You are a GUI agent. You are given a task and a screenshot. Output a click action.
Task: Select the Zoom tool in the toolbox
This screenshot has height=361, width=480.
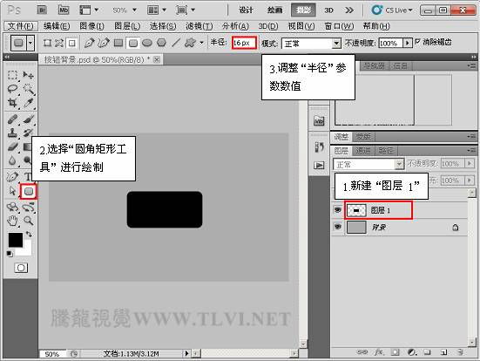pos(29,221)
